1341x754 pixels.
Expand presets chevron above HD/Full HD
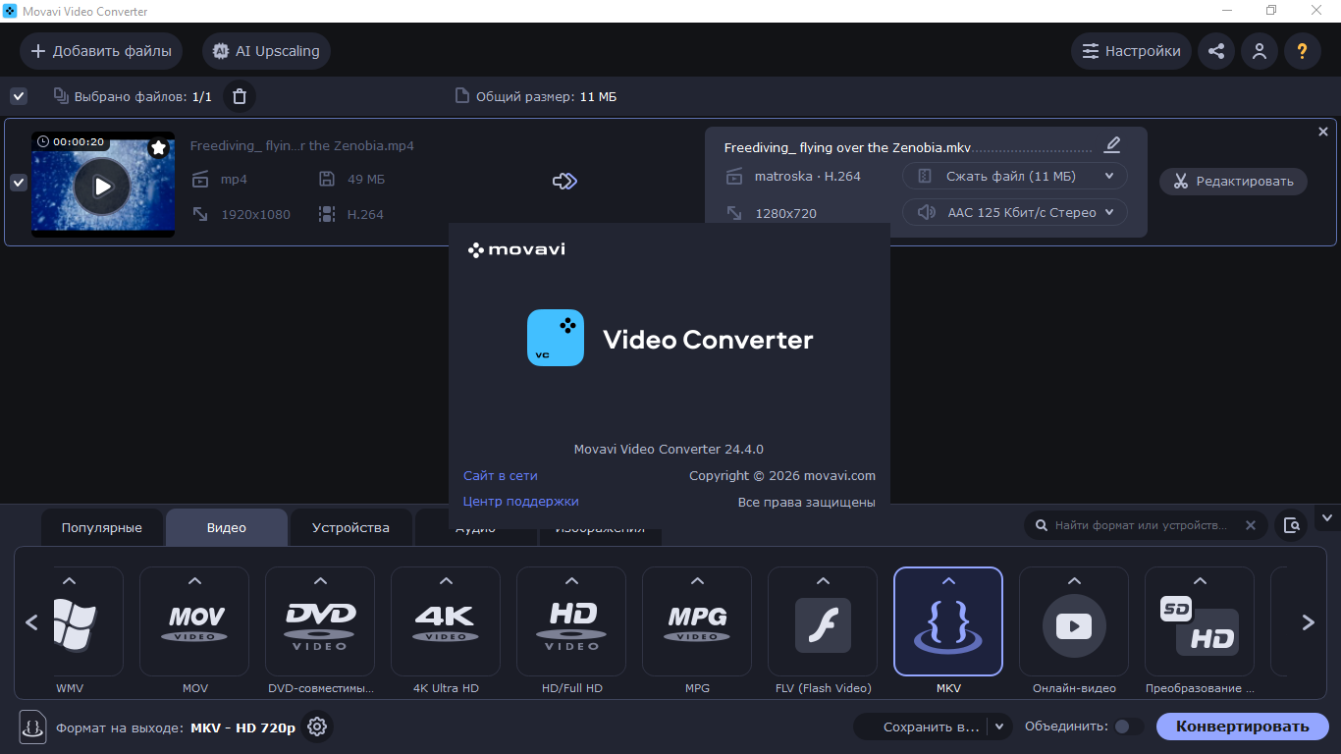coord(571,581)
